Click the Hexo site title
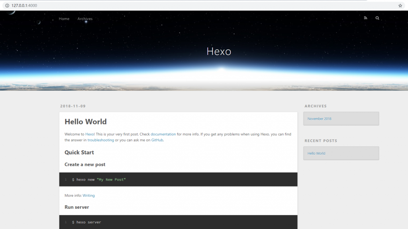The image size is (408, 229). [219, 51]
